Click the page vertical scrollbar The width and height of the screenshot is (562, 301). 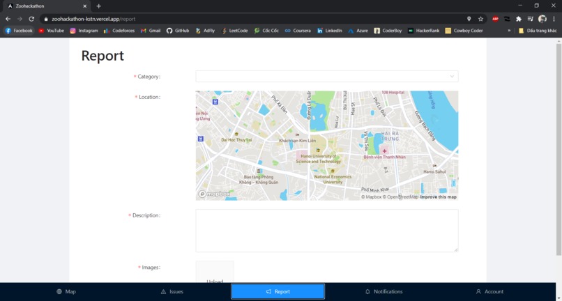559,149
